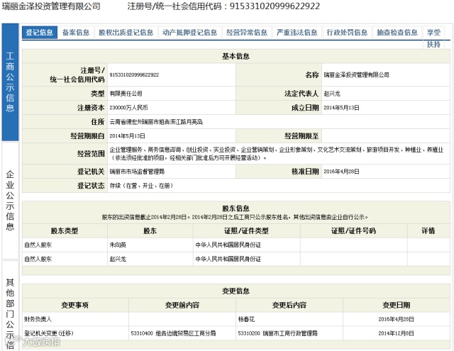
Task: Click the address 云南省德宏州瑞丽市姐告滨江路月亮岛
Action: [x=156, y=122]
